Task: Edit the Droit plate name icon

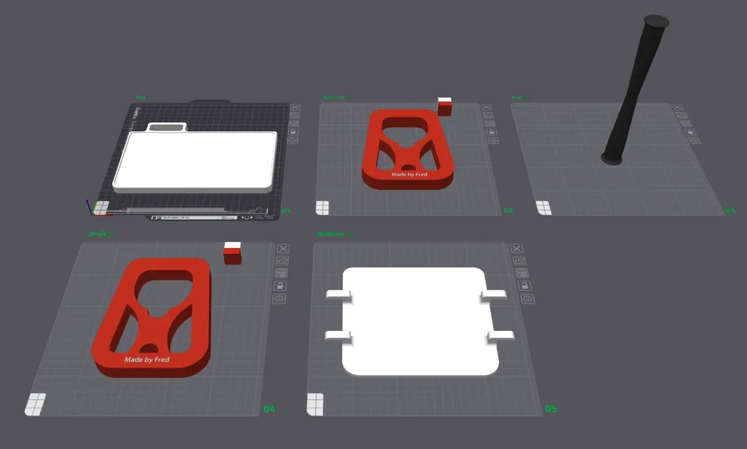Action: [x=112, y=234]
